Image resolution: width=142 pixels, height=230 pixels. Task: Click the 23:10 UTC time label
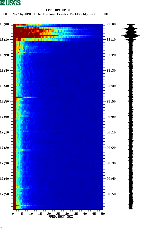click(111, 40)
